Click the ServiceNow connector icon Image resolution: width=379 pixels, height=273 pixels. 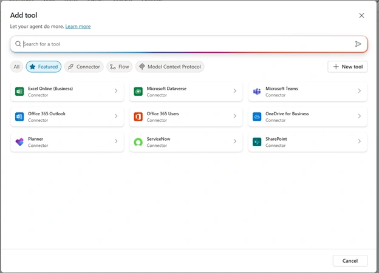[138, 142]
